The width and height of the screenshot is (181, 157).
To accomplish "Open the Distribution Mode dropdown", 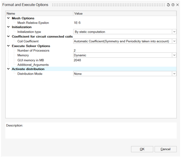I will pyautogui.click(x=174, y=74).
